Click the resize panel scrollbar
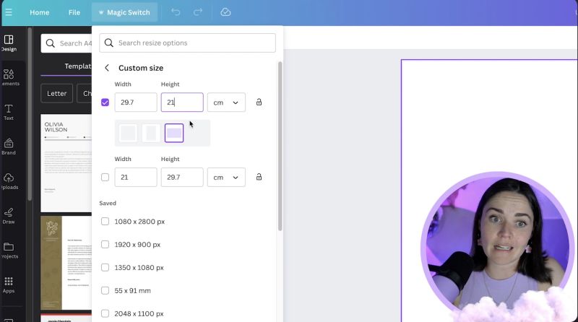This screenshot has height=322, width=578. 280,146
